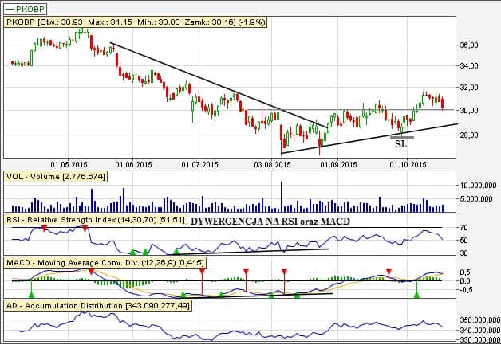The image size is (501, 345).
Task: Click the second red arrow in RSI panel
Action: 85,229
